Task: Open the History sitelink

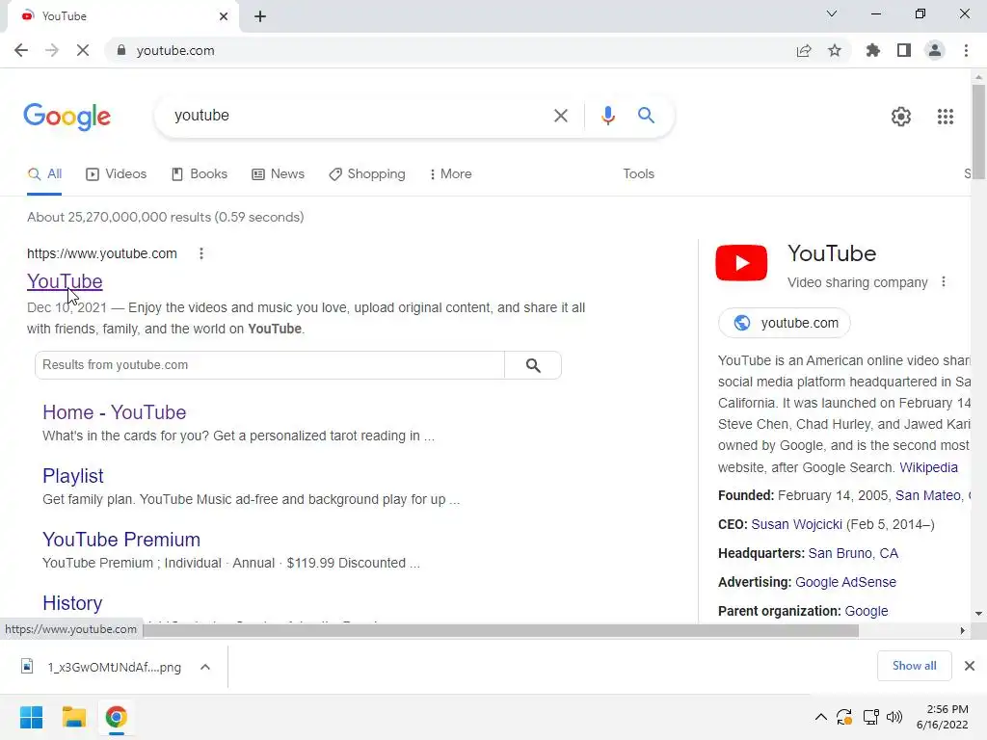Action: pyautogui.click(x=72, y=603)
